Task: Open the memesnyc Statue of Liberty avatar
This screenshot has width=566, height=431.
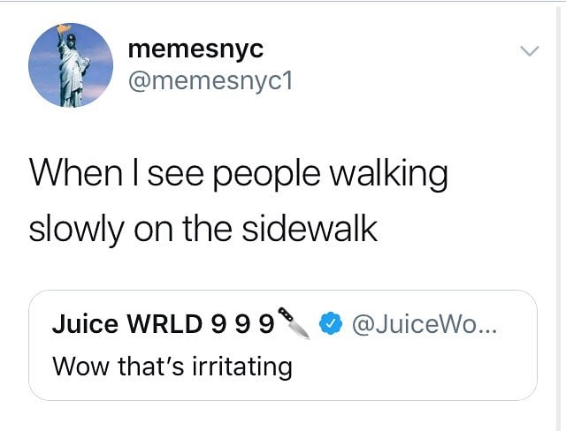Action: pos(71,65)
